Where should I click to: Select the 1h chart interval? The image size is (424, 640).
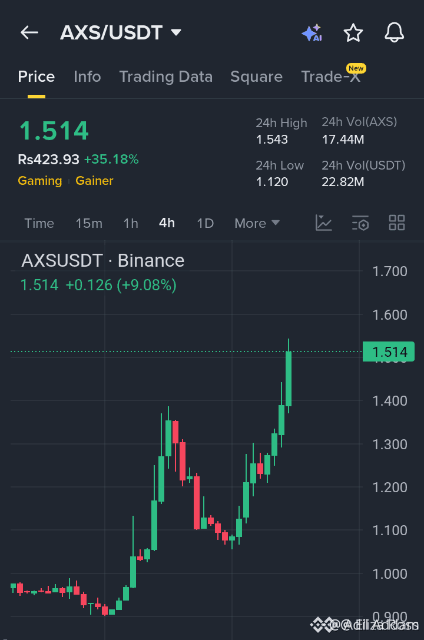click(x=131, y=223)
